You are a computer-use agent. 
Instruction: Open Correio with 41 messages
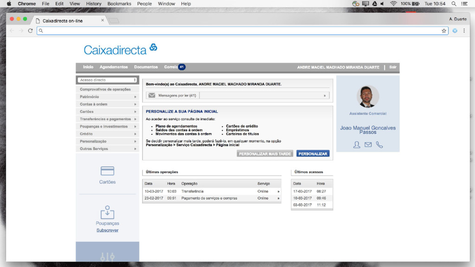(175, 67)
